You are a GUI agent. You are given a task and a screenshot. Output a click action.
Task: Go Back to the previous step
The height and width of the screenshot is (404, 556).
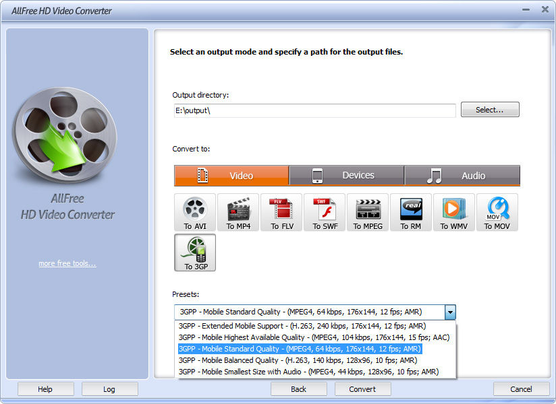[x=298, y=389]
